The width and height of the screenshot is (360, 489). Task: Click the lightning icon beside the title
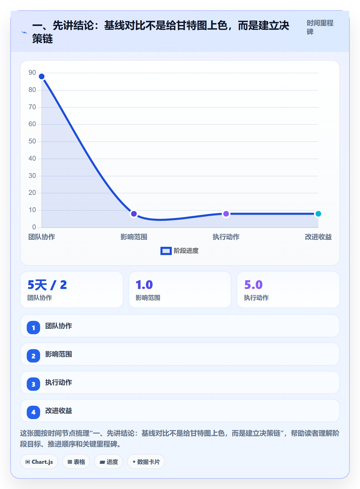(x=24, y=32)
